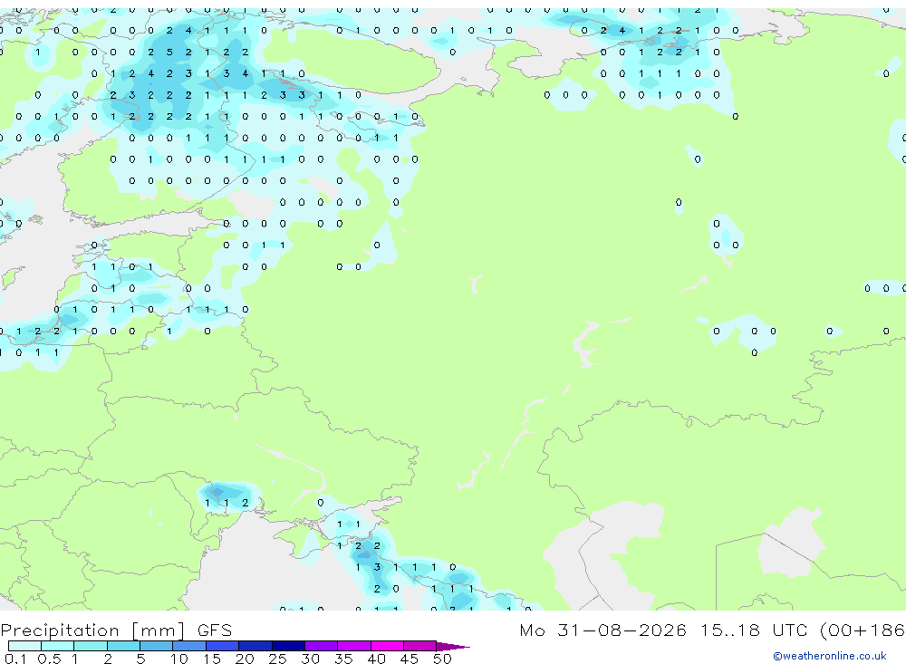
Task: Click the '0.1' legend scale label
Action: 14,659
